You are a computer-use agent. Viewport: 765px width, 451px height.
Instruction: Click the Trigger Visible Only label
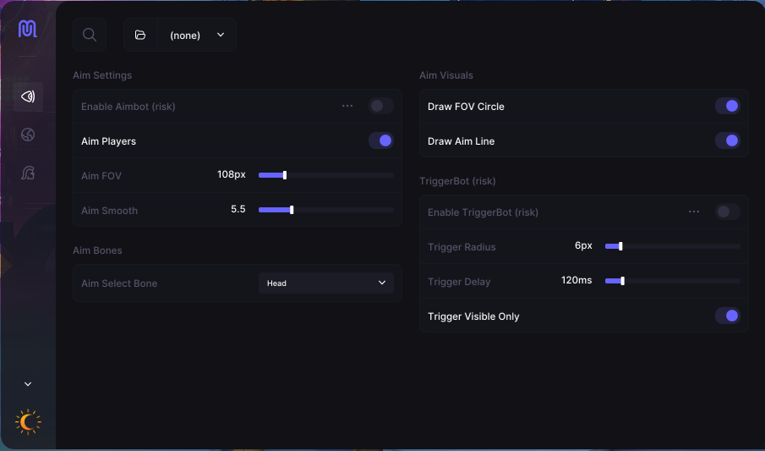473,316
